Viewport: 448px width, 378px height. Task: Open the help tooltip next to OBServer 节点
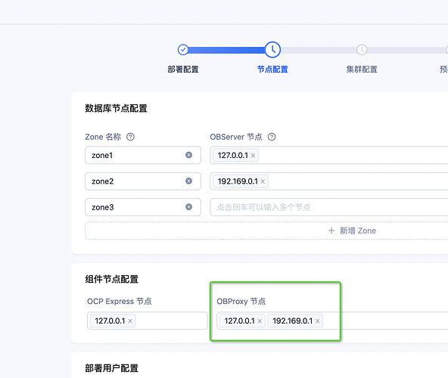pos(272,137)
